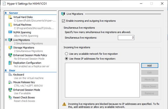Click 'Reset check boxes' subtitle text
Image resolution: width=168 pixels, height=109 pixels.
[25, 101]
